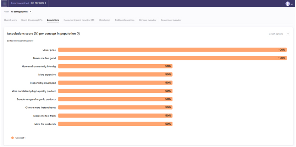Screen dimensions: 296x147
Task: Open the All demographics filter dropdown
Action: [x=21, y=12]
